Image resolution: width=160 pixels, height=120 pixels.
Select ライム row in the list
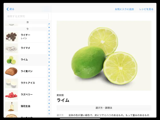[26, 60]
